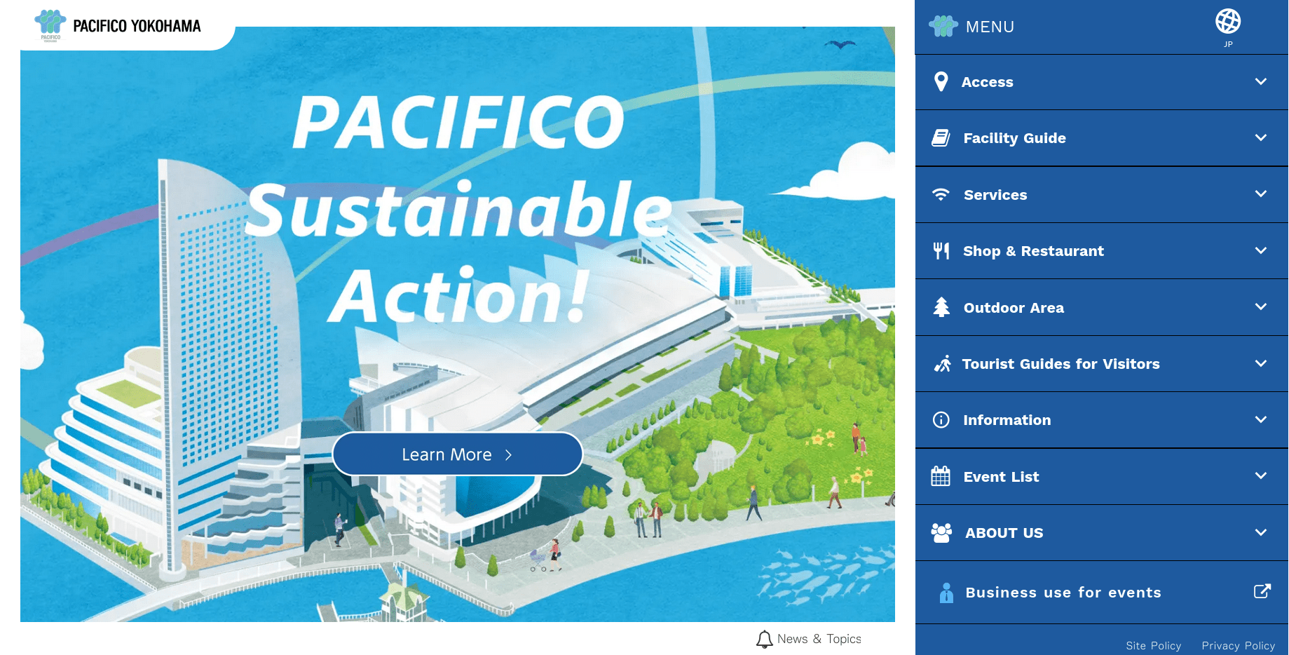
Task: Open the Site Policy link
Action: click(x=1153, y=646)
